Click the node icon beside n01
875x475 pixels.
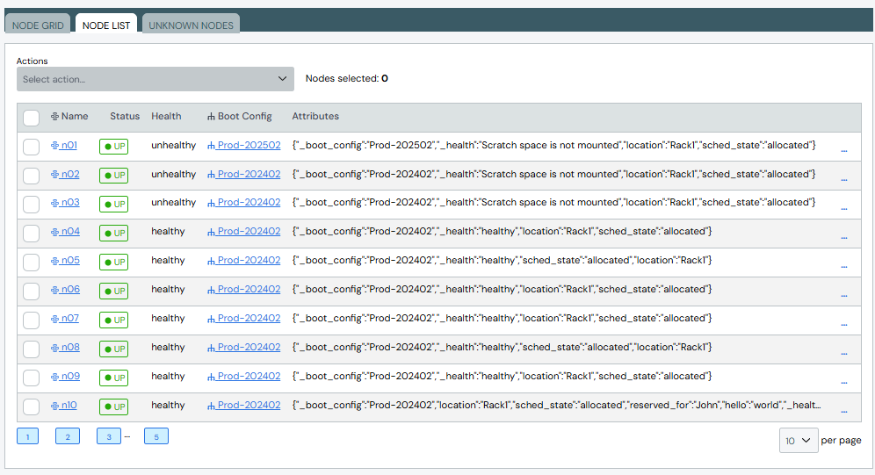click(54, 146)
